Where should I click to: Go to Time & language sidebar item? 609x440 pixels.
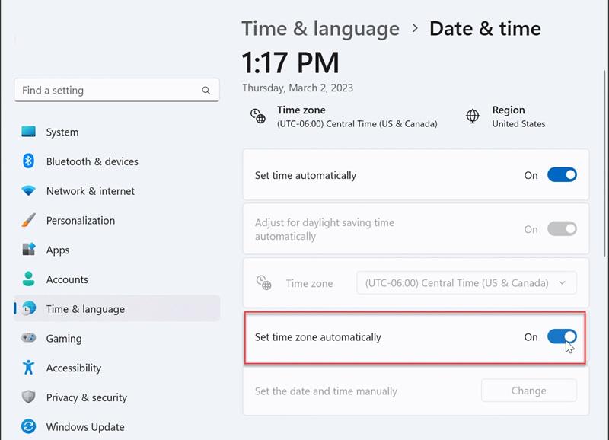tap(85, 309)
